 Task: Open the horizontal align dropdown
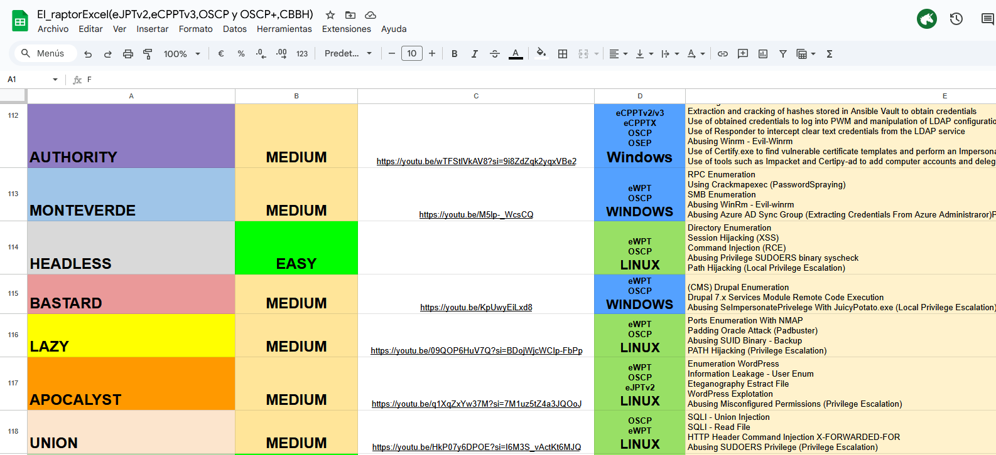(x=619, y=54)
